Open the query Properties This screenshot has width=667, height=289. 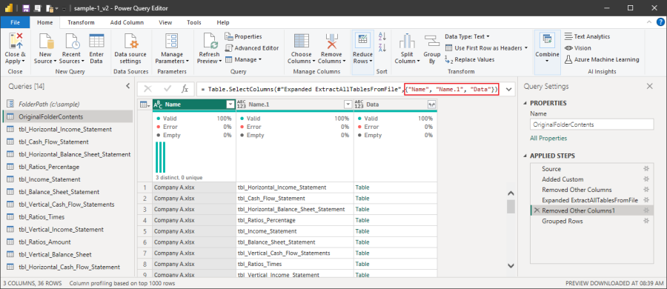pos(243,36)
